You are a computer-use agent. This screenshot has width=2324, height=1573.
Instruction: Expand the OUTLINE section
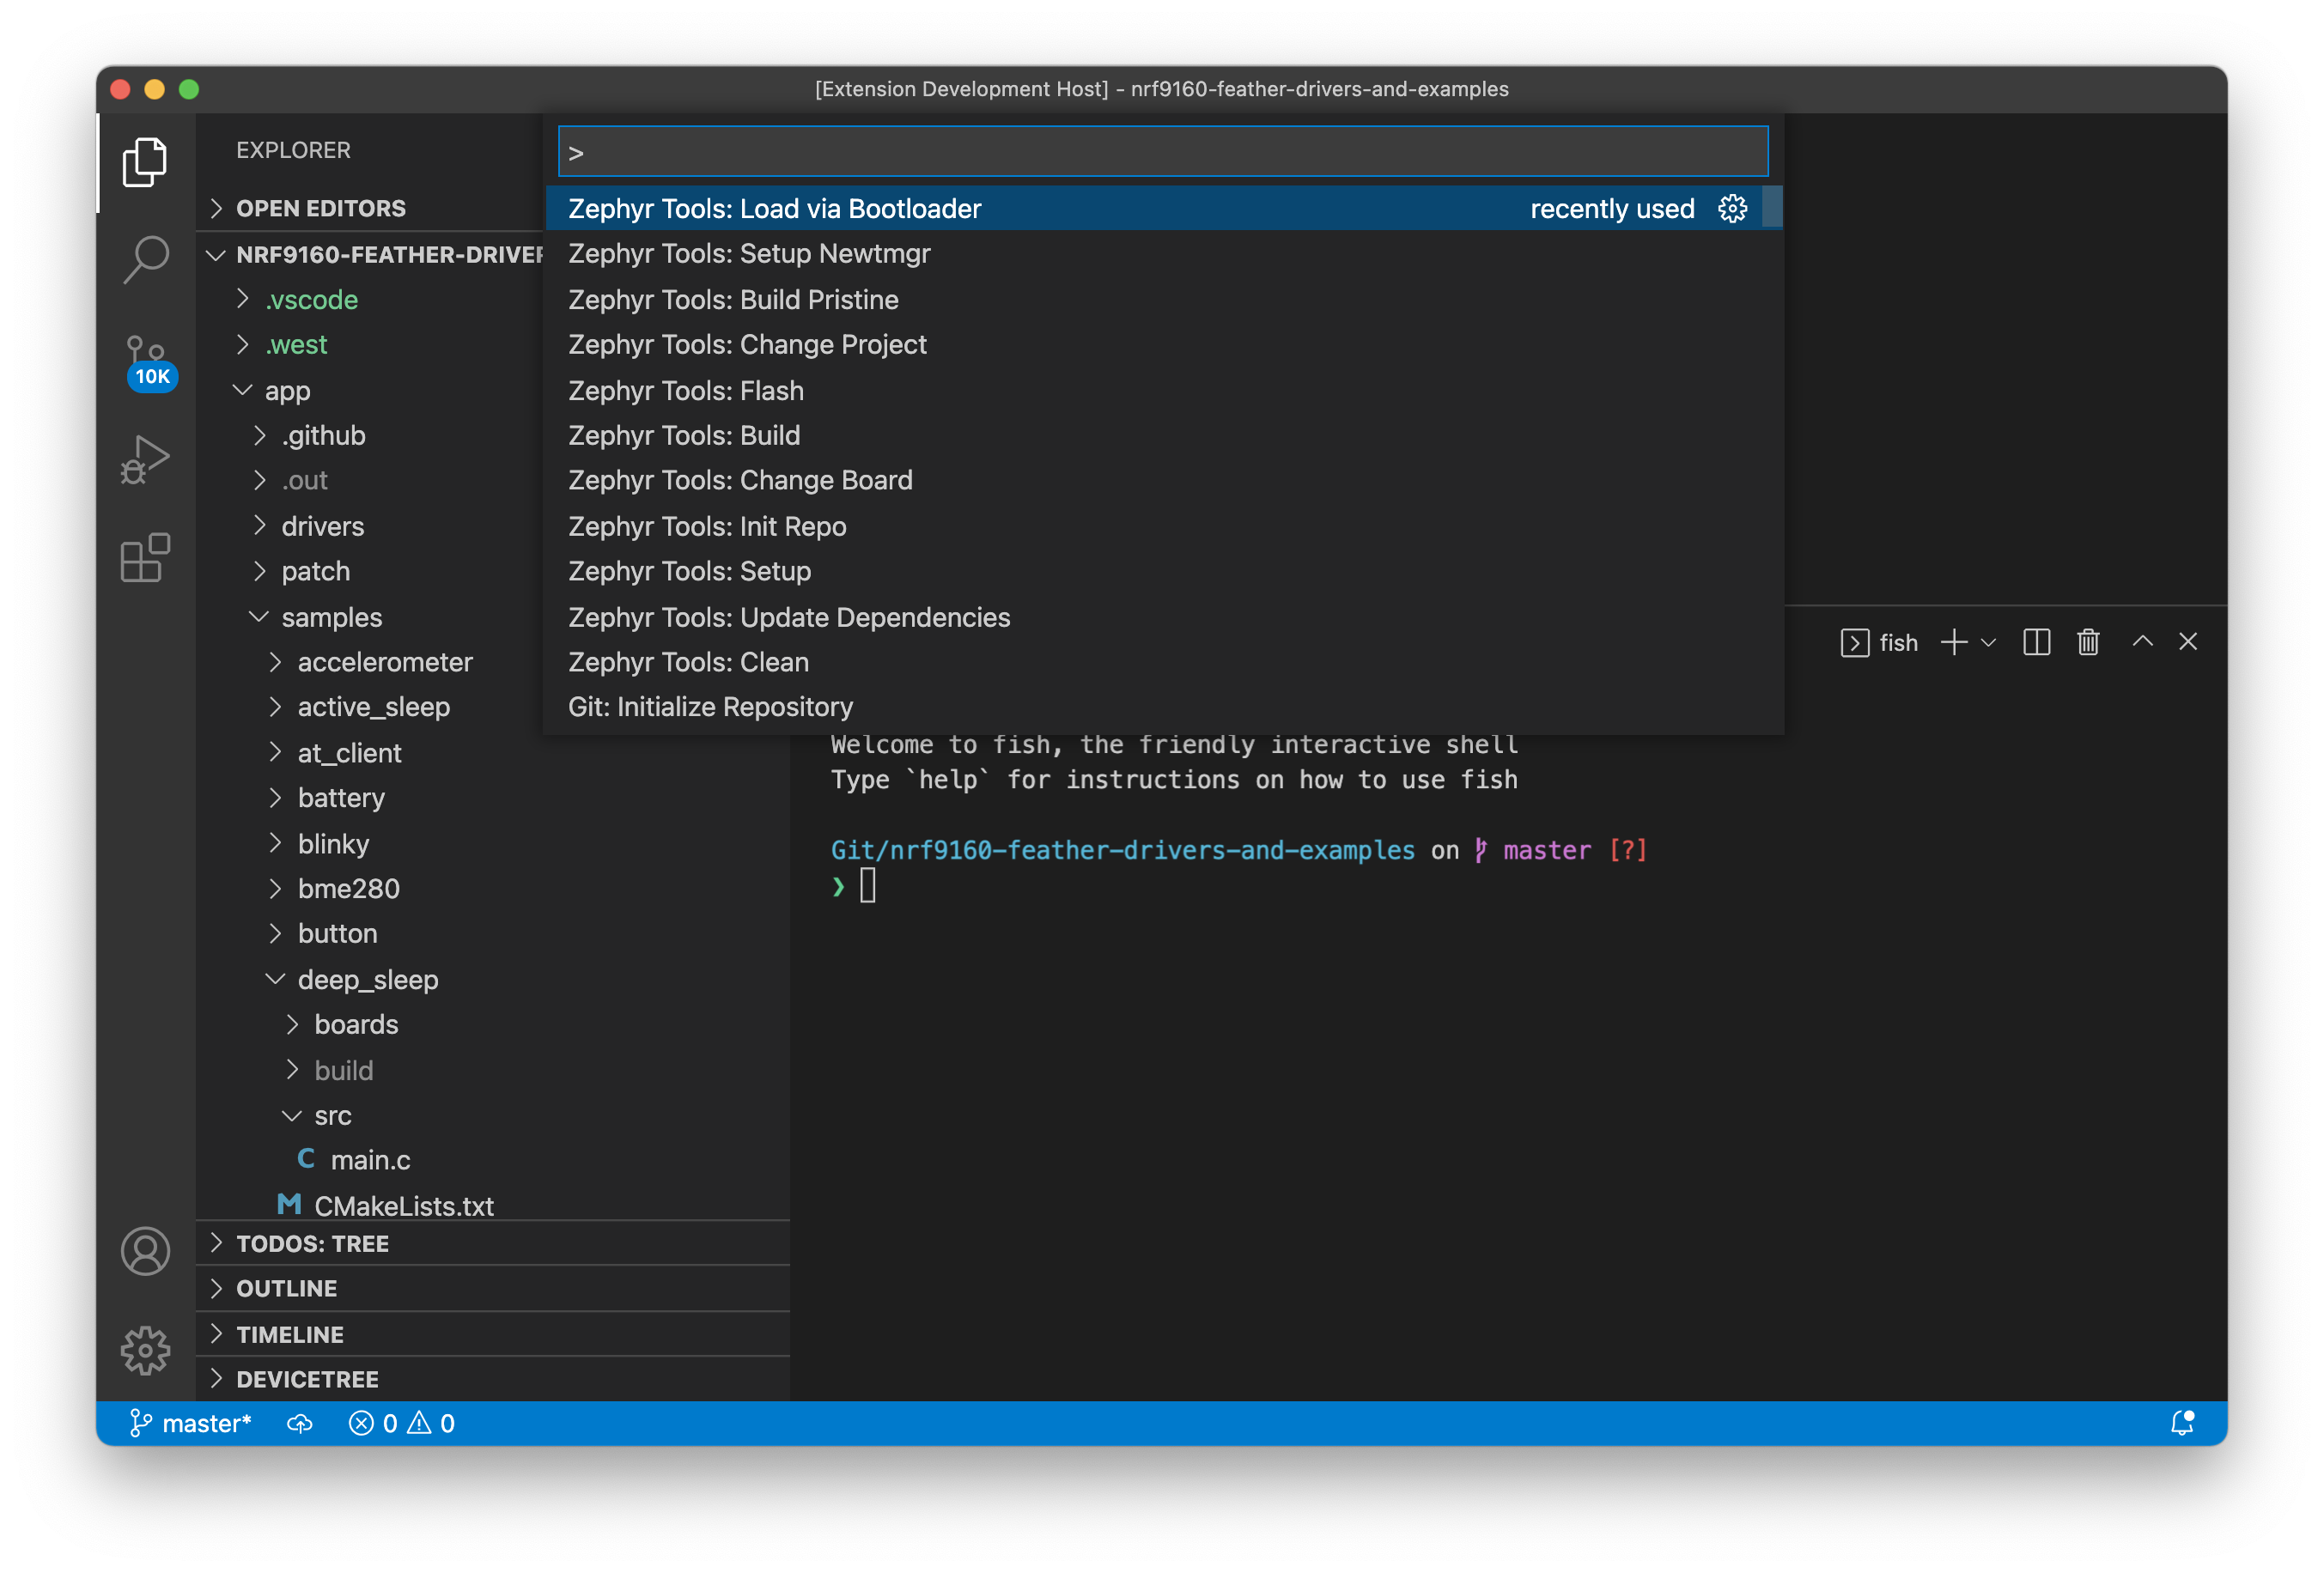coord(286,1288)
